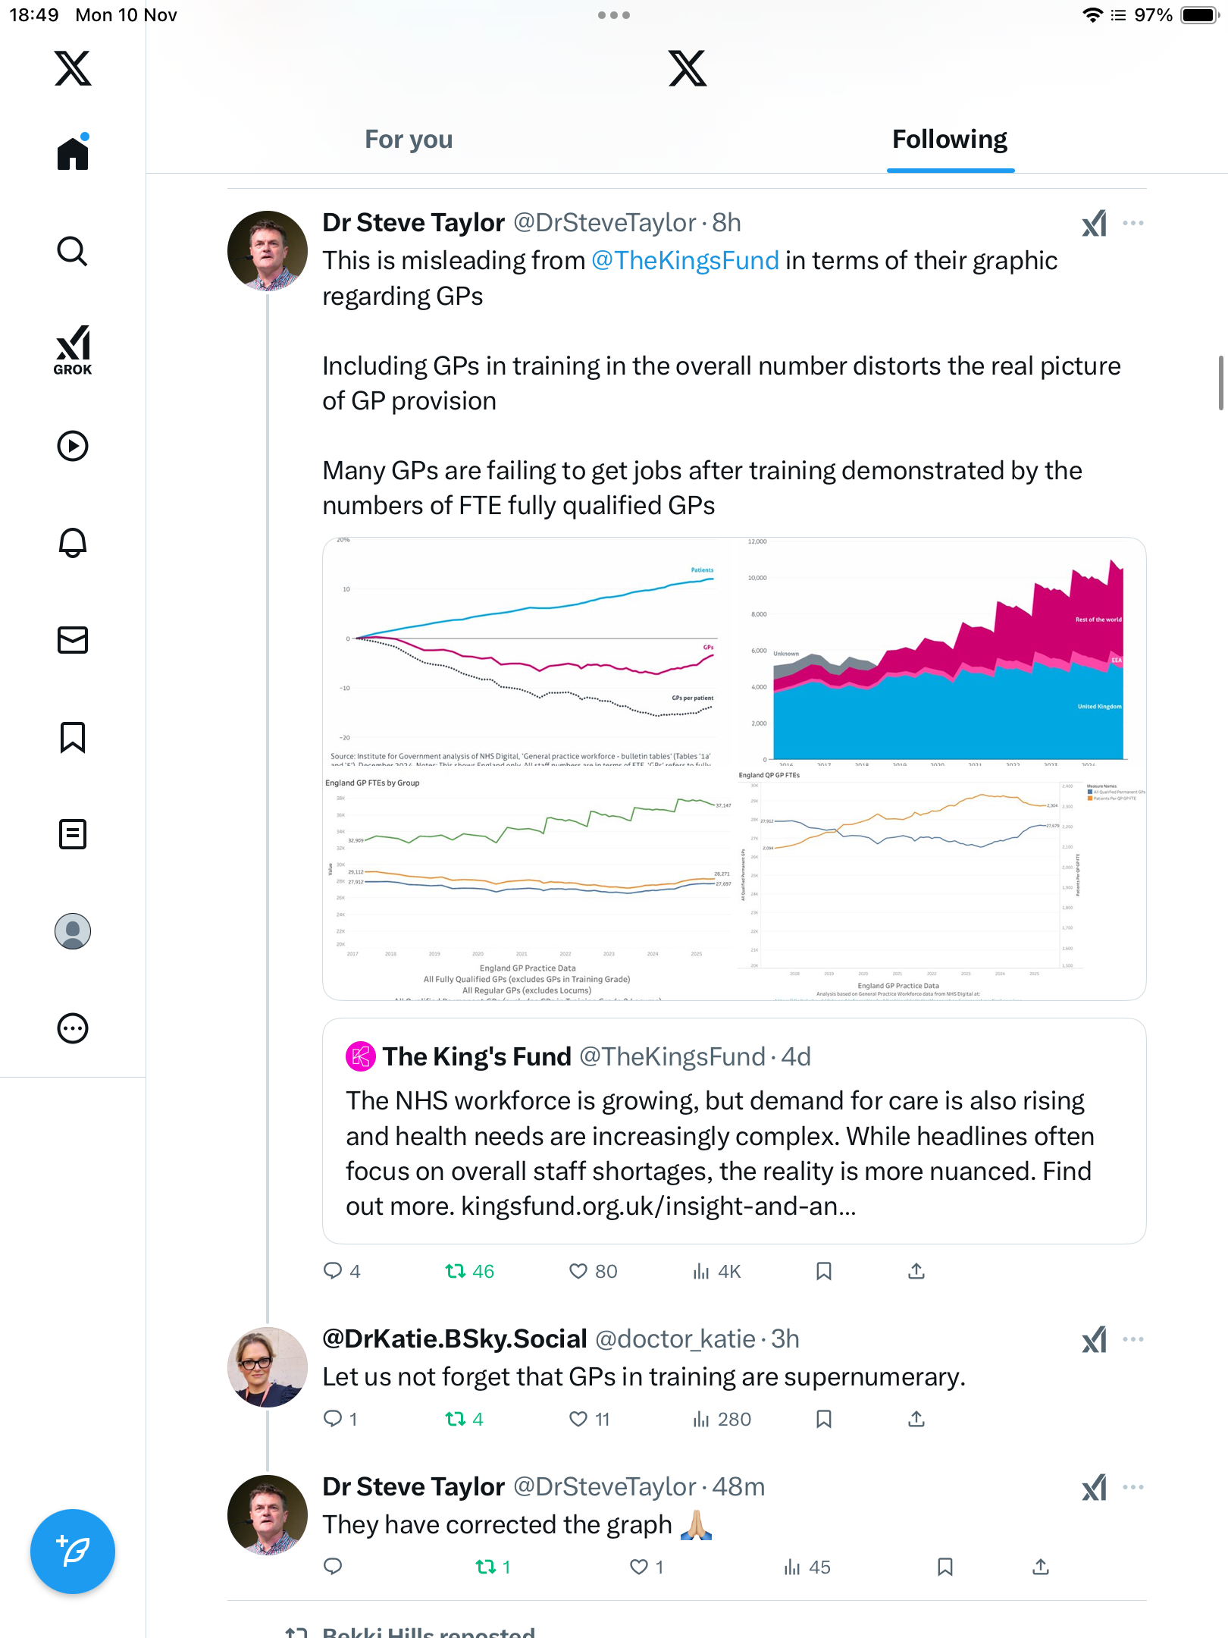Open the Search page in sidebar
This screenshot has height=1638, width=1228.
73,251
